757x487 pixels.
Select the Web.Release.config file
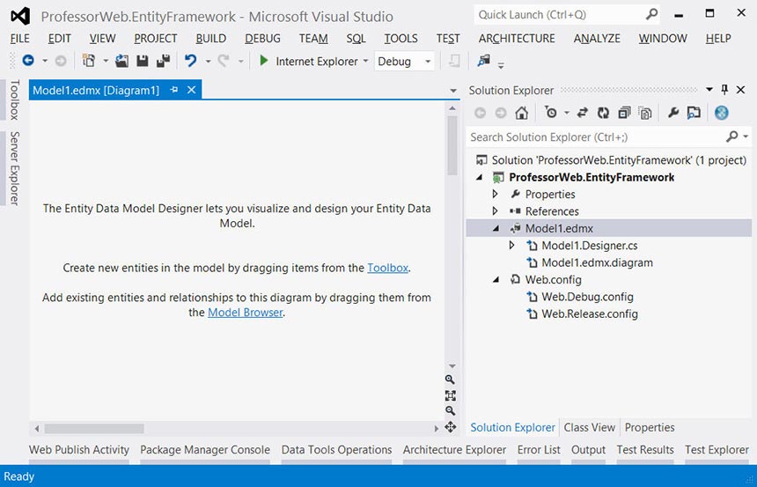coord(590,314)
